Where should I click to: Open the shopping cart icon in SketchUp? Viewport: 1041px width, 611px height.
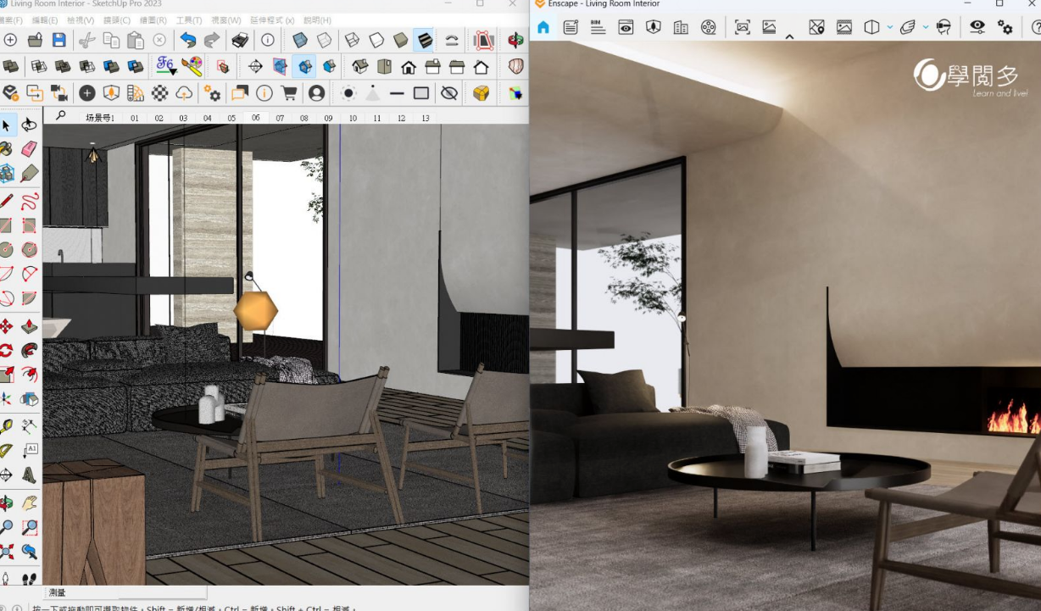click(x=288, y=93)
